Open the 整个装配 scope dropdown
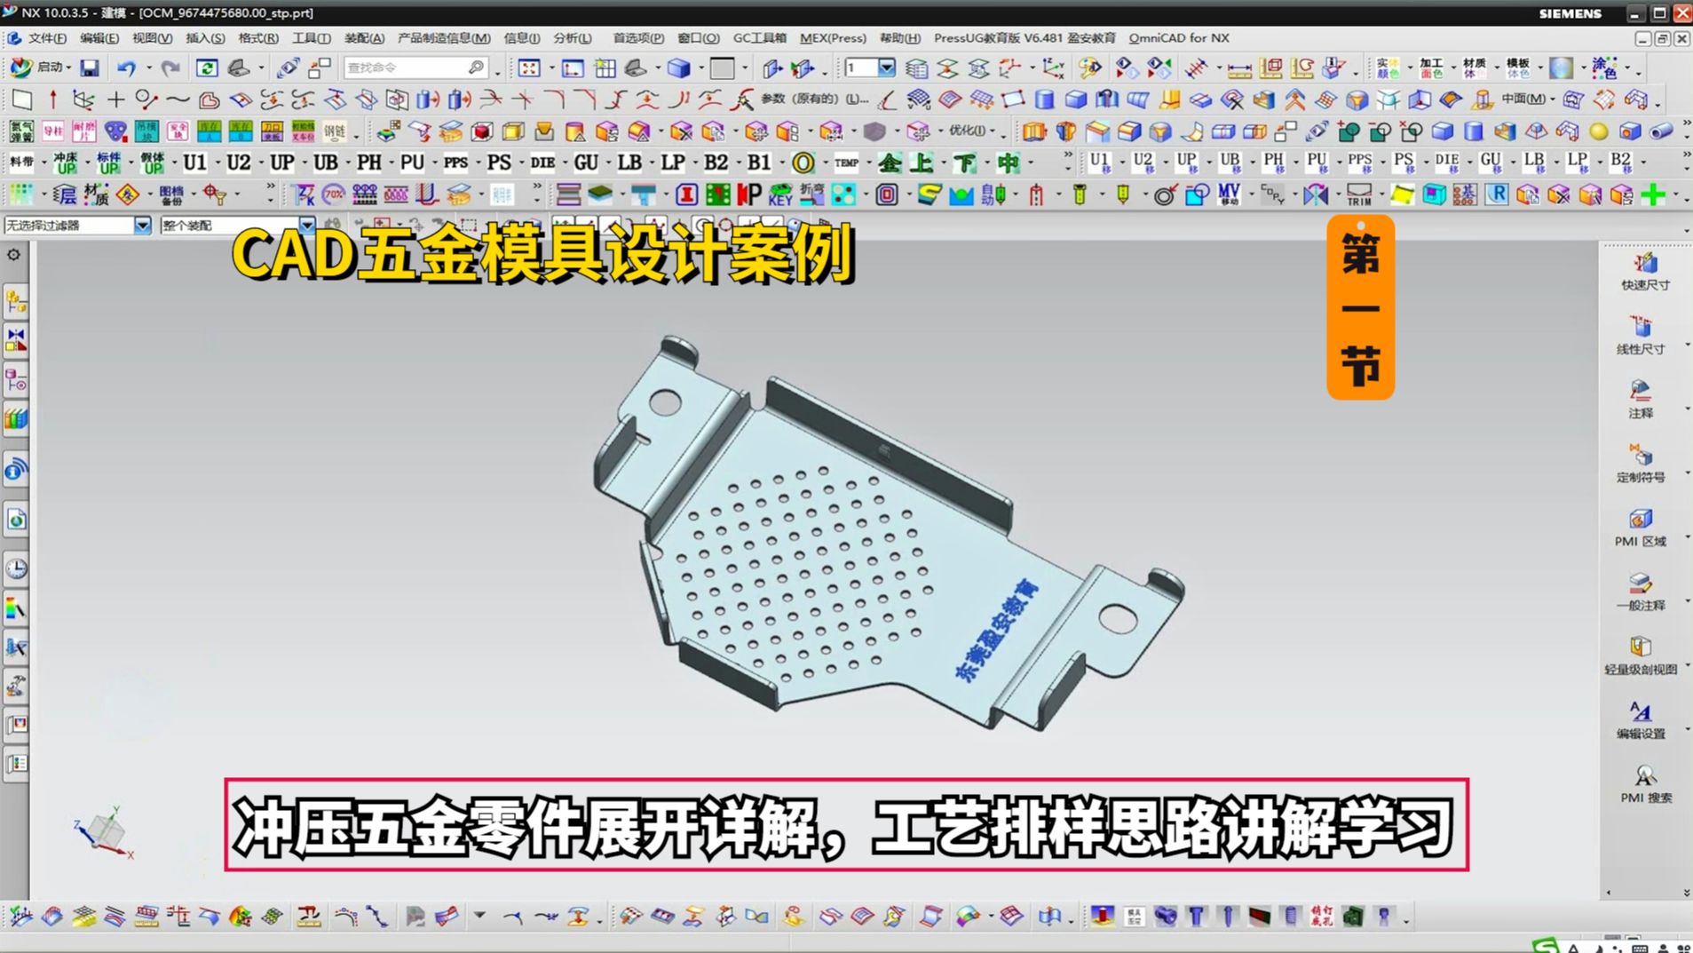This screenshot has width=1693, height=953. click(306, 226)
